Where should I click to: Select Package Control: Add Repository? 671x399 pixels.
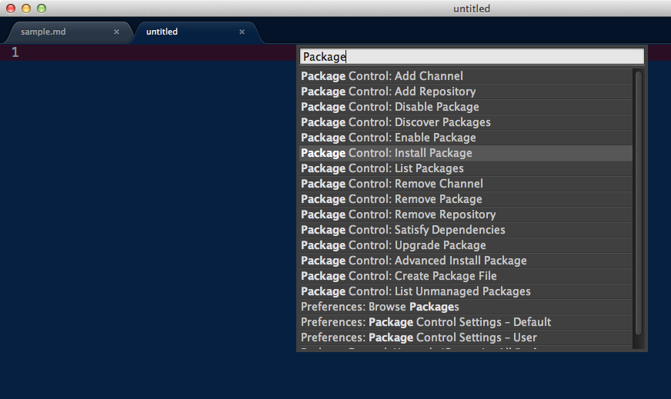click(x=466, y=91)
